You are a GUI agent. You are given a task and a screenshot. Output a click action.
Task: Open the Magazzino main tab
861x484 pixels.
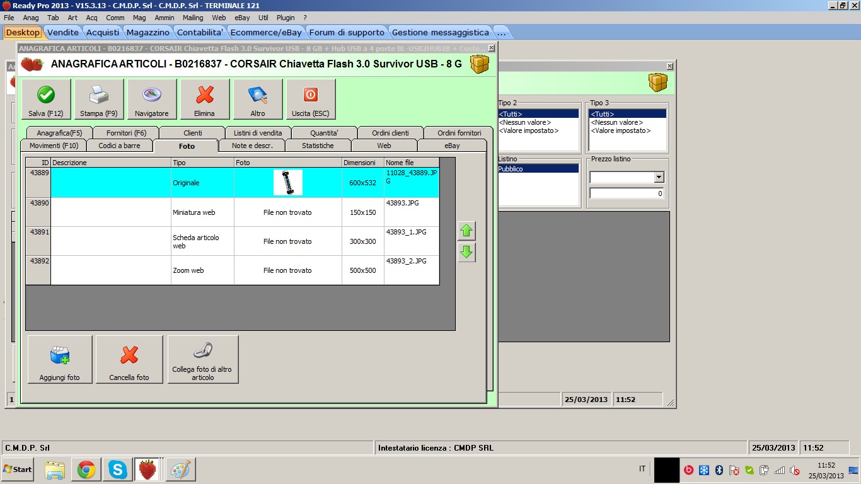(148, 32)
